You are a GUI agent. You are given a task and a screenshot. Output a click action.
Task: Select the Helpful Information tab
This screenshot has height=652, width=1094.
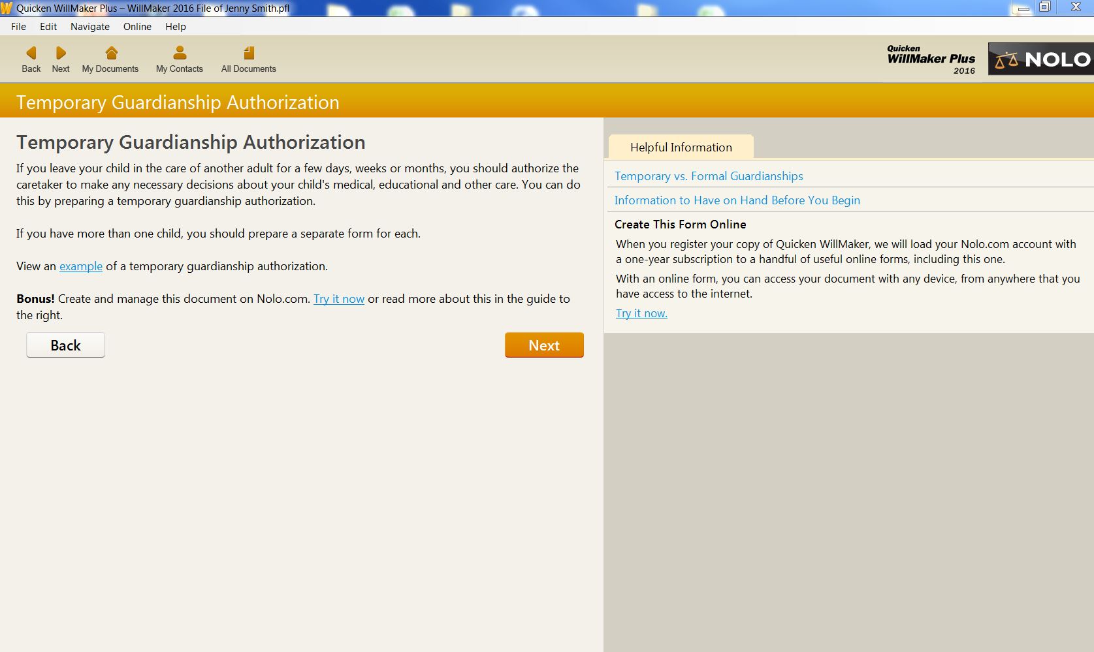point(681,147)
